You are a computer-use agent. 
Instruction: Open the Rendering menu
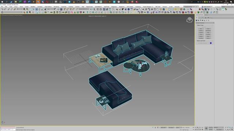[x=56, y=7]
